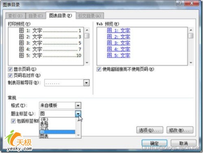The image size is (203, 153).
Task: Click Web preview scroll up arrow
Action: (x=191, y=30)
